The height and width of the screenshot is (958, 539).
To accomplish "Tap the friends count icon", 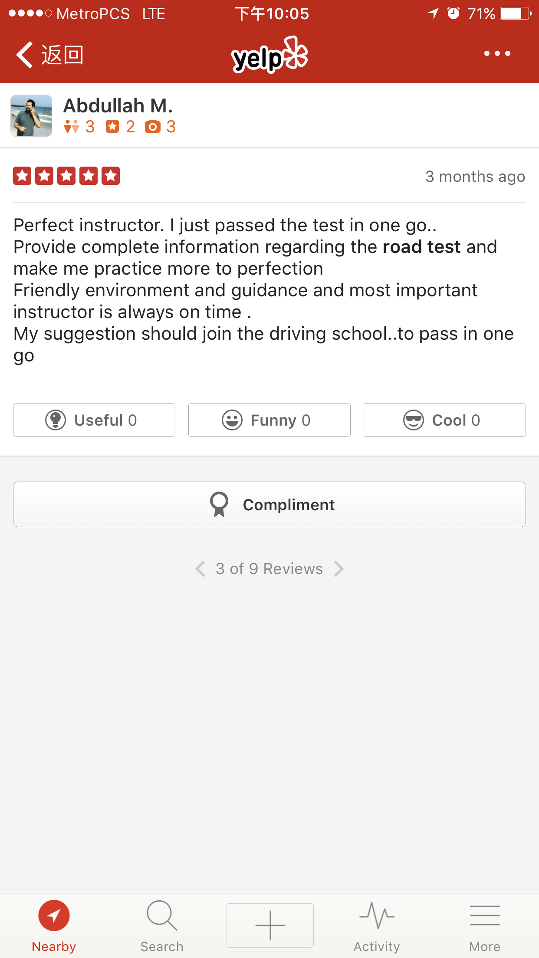I will point(72,127).
